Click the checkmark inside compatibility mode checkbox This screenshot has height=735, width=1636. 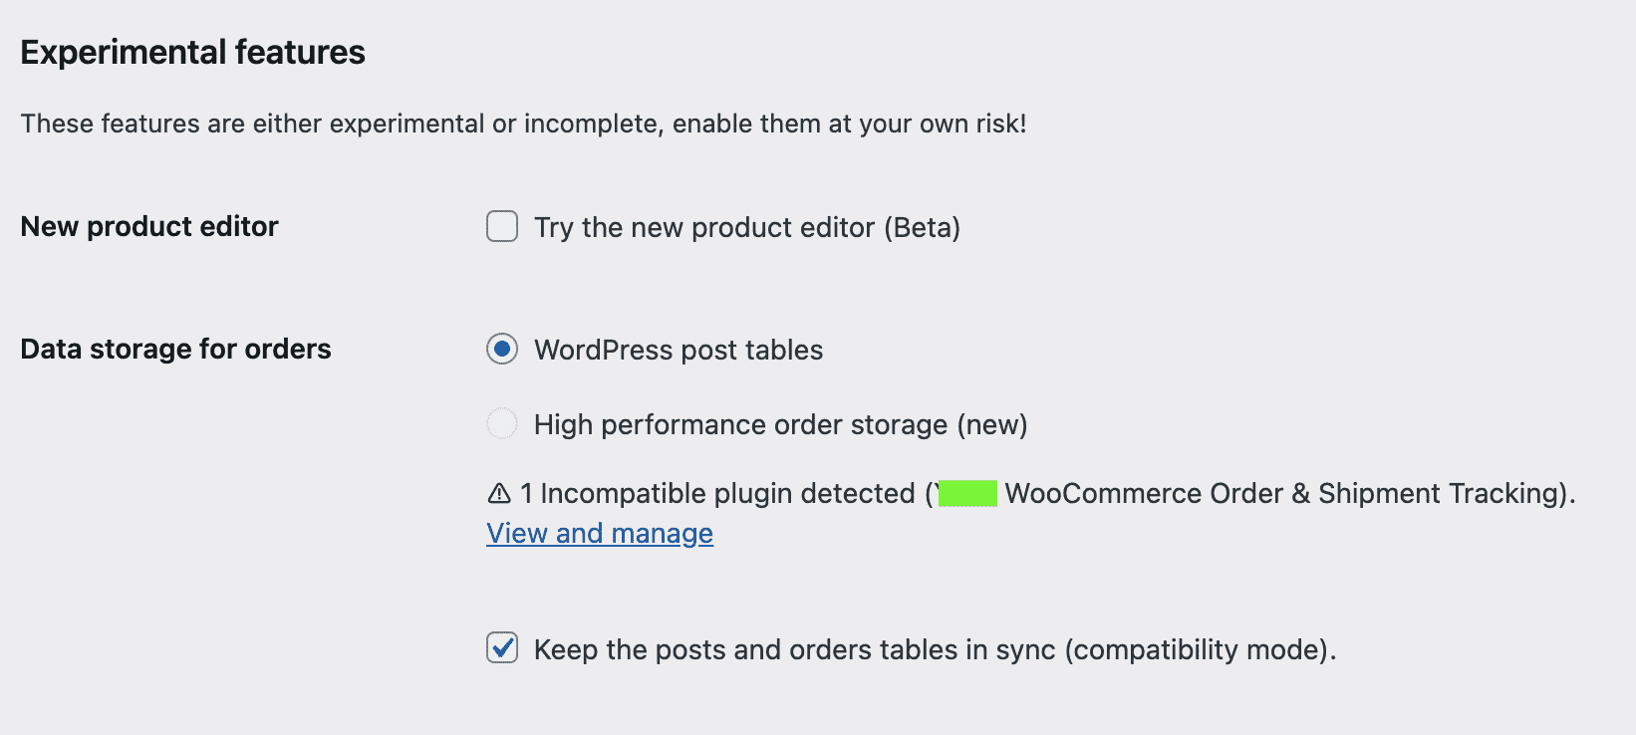click(x=502, y=648)
